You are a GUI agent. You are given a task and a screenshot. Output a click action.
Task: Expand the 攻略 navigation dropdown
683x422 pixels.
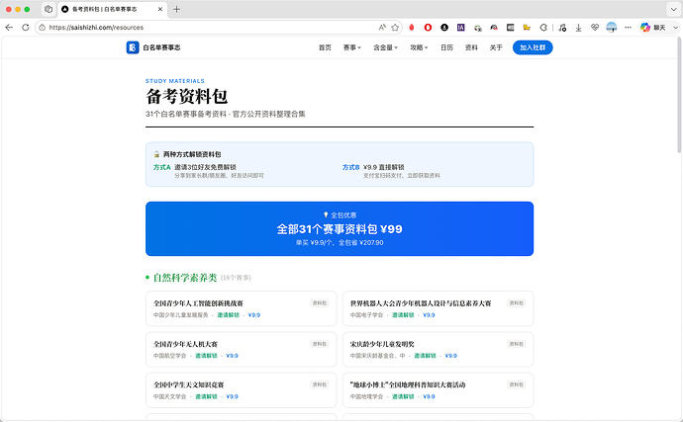[x=419, y=47]
